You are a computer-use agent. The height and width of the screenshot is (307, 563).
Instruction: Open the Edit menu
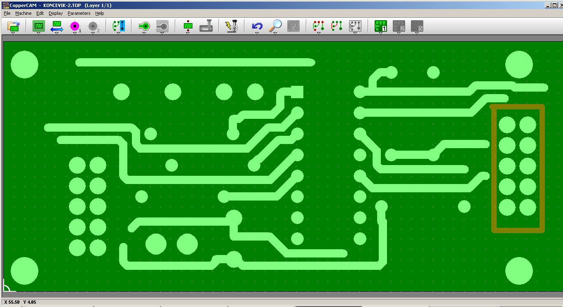pos(40,13)
